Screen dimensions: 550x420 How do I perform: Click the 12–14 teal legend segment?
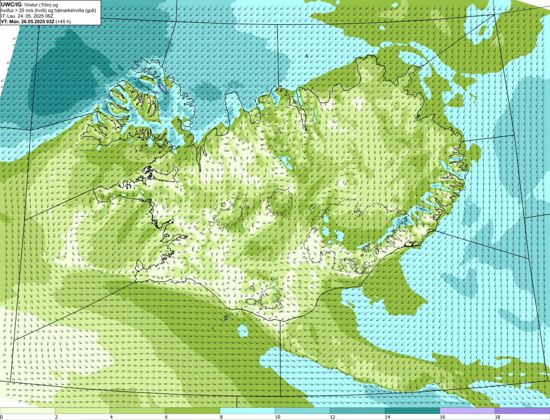coord(357,411)
